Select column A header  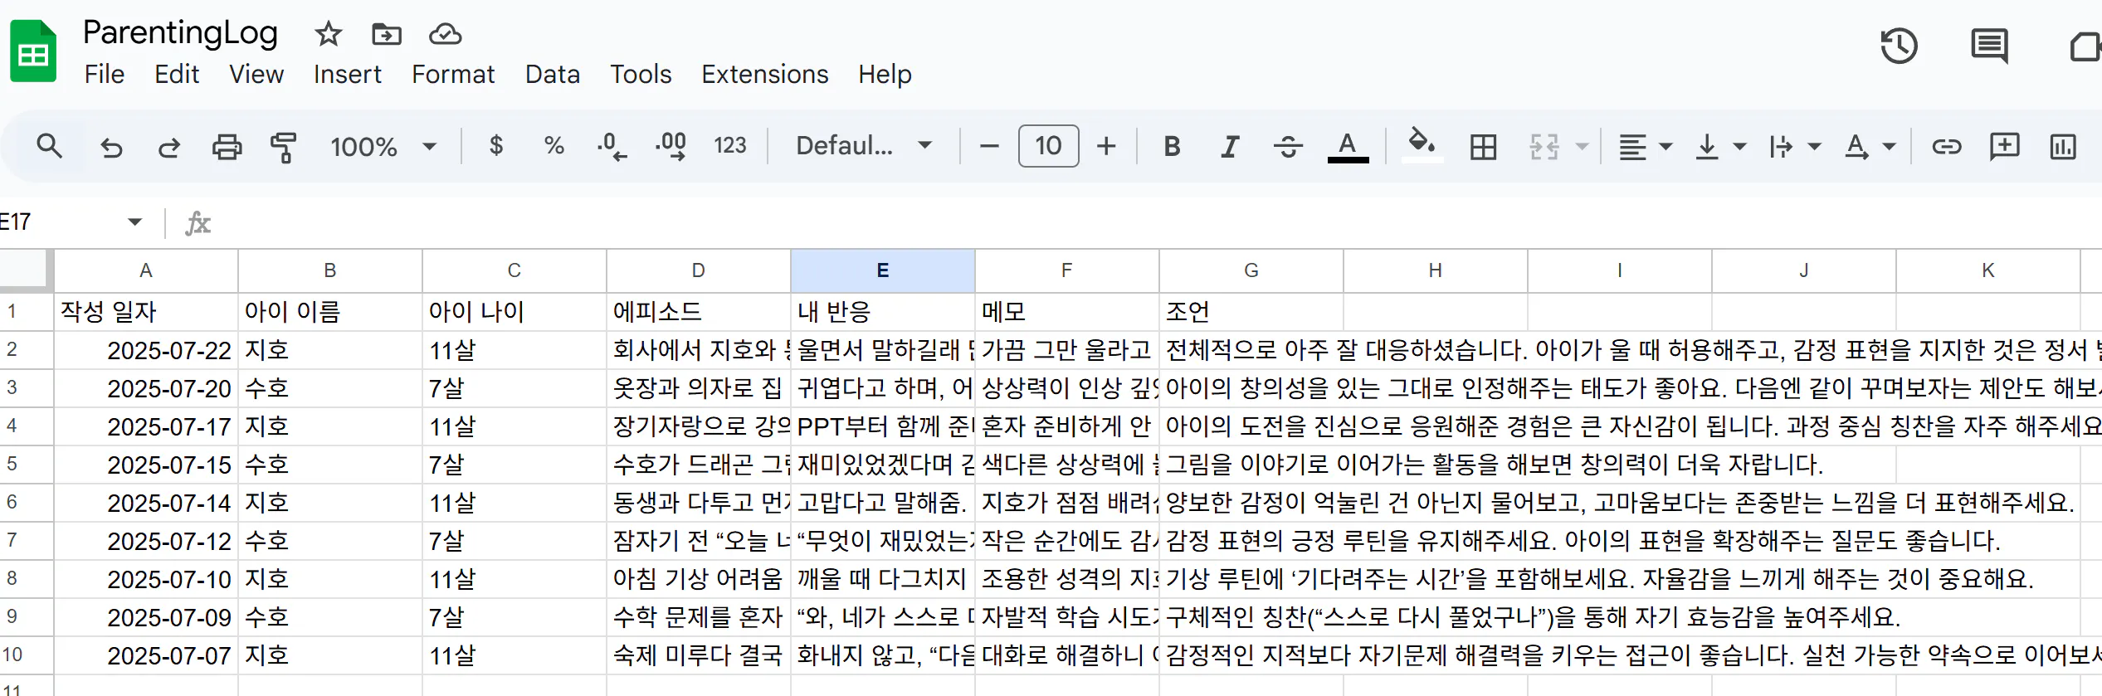point(146,270)
